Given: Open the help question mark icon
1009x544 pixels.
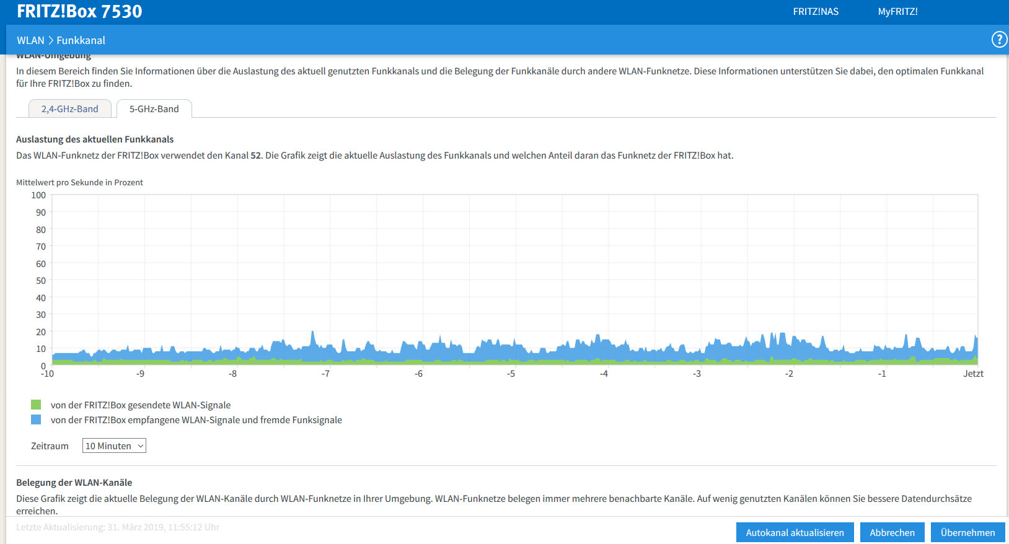Looking at the screenshot, I should 999,40.
